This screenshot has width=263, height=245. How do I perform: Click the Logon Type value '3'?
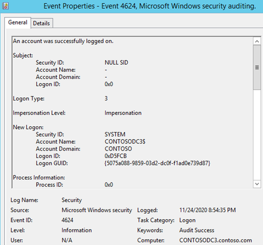point(106,98)
